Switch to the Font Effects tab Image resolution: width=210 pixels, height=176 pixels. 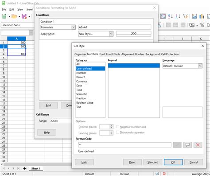point(113,54)
